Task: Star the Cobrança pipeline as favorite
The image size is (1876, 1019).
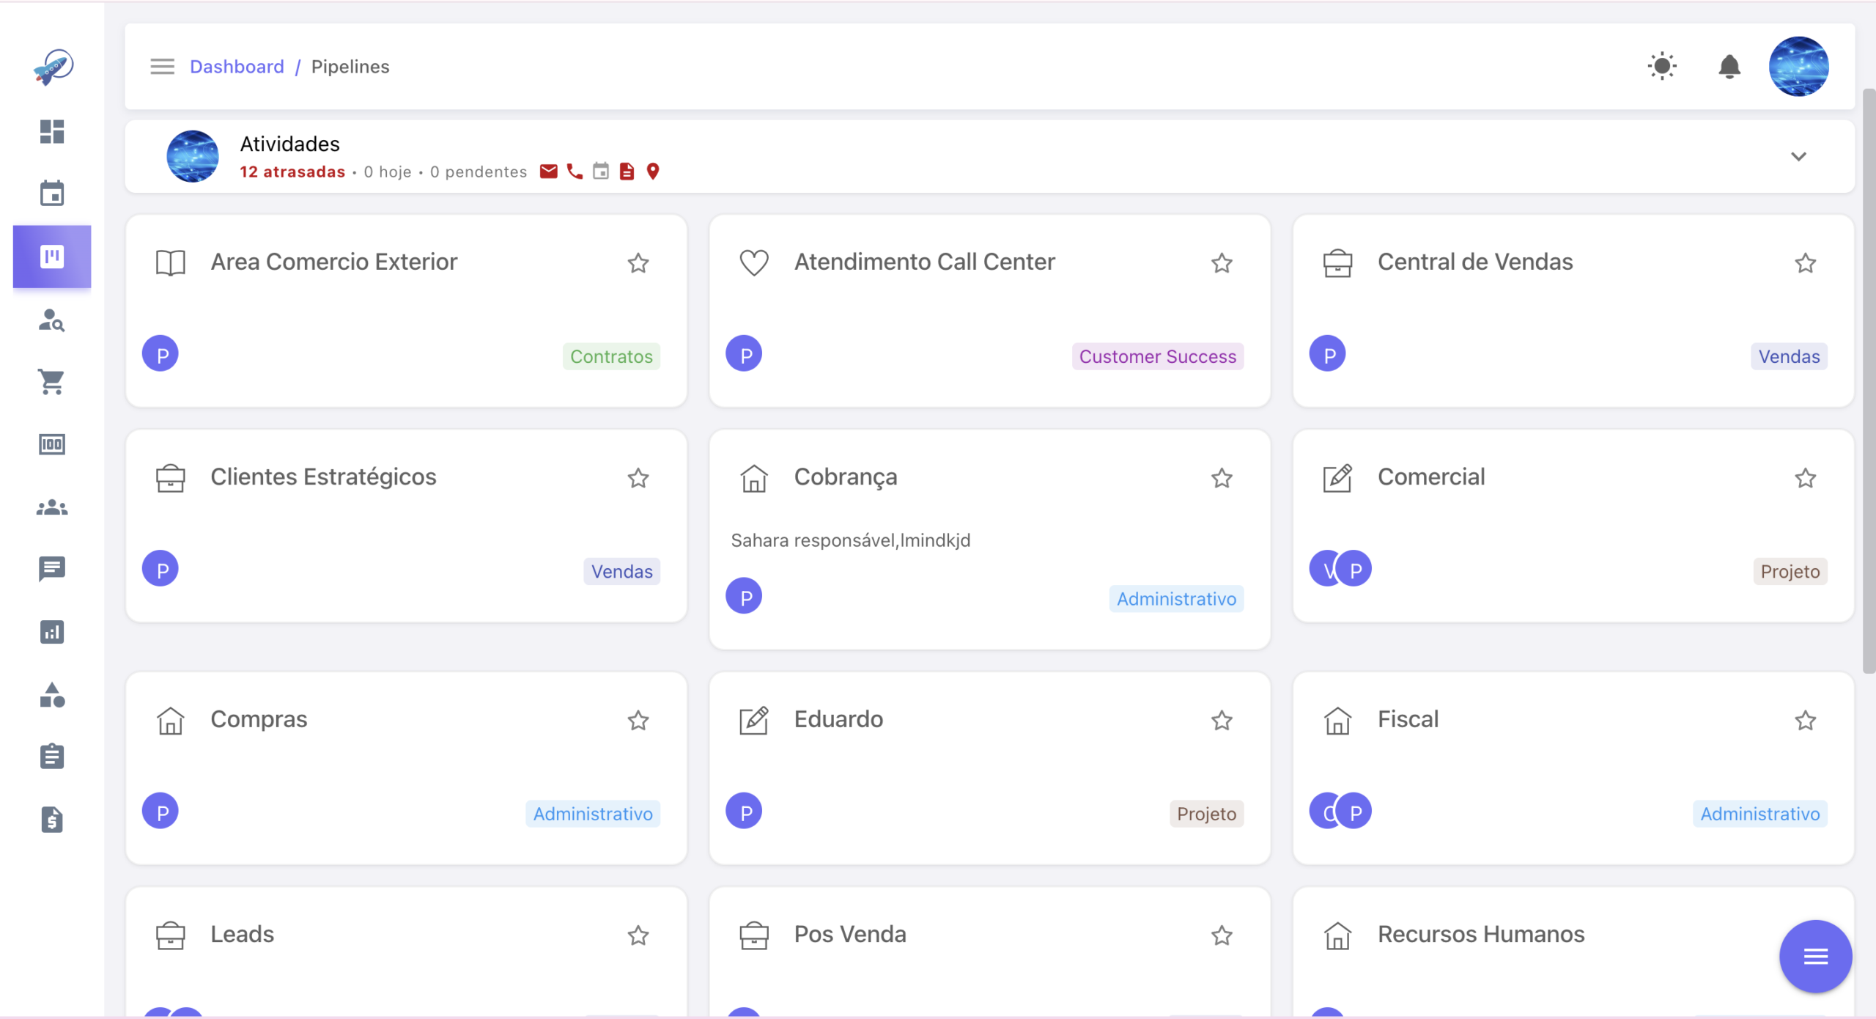Action: (x=1222, y=479)
